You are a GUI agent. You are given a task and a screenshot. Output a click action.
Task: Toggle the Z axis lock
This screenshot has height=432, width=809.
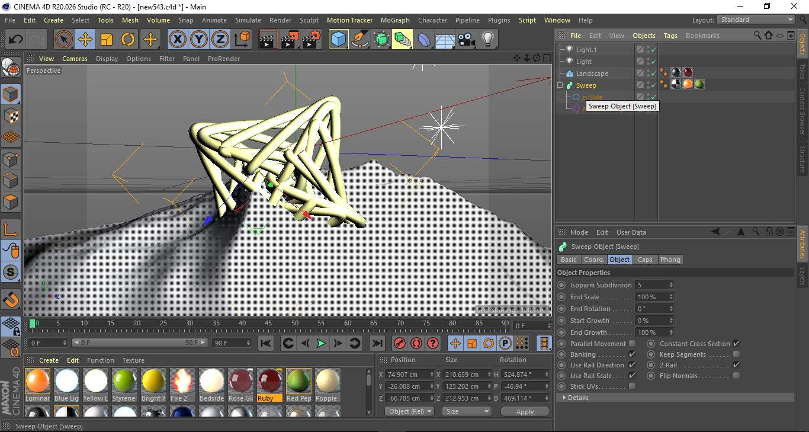pos(220,40)
